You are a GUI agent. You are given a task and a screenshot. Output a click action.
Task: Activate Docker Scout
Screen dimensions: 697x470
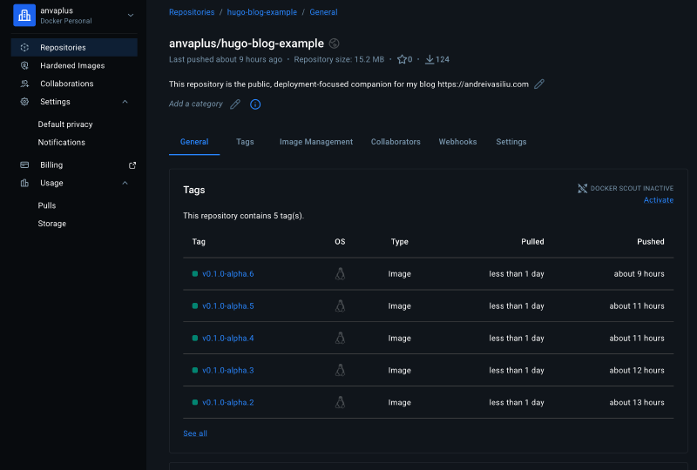coord(659,200)
